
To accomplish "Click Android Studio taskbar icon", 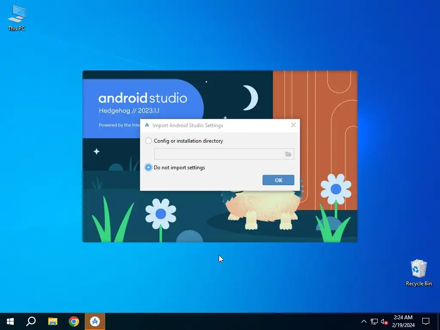I will click(95, 321).
